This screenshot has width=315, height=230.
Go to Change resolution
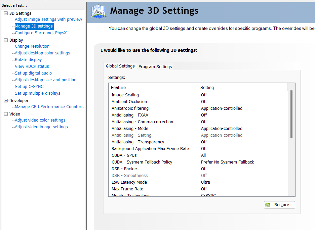pyautogui.click(x=32, y=46)
